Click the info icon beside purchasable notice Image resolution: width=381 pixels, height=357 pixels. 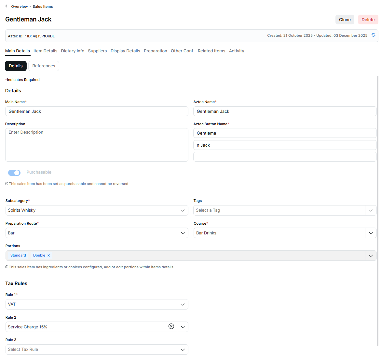(x=7, y=184)
